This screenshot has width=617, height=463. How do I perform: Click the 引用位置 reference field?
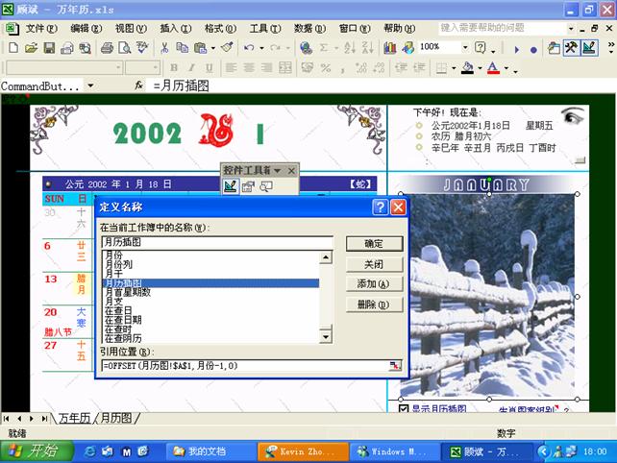[245, 366]
